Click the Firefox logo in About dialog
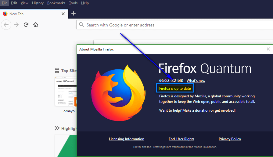Screen dimensions: 273x157 (118, 93)
